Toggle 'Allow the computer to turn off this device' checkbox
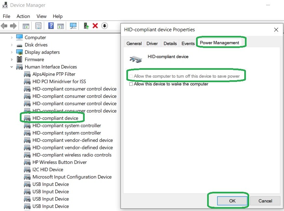The width and height of the screenshot is (284, 211). pos(131,76)
